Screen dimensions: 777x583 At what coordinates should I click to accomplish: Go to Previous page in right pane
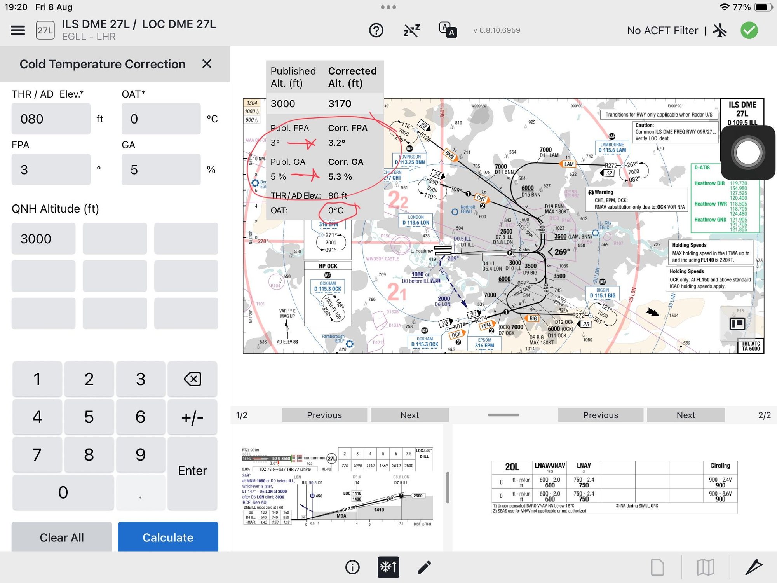coord(600,415)
